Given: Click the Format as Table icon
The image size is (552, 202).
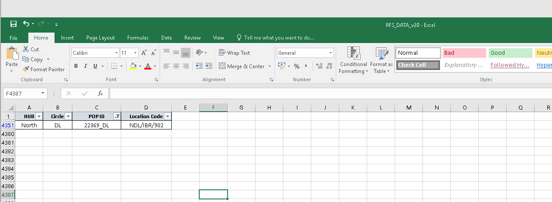Looking at the screenshot, I should [x=382, y=61].
